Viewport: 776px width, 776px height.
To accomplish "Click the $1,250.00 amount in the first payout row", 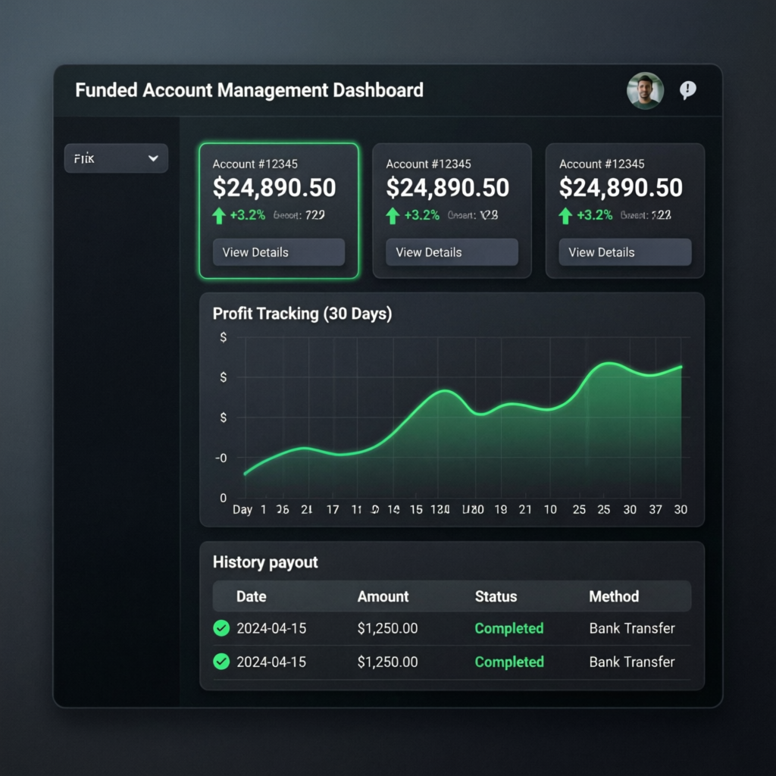I will point(387,628).
